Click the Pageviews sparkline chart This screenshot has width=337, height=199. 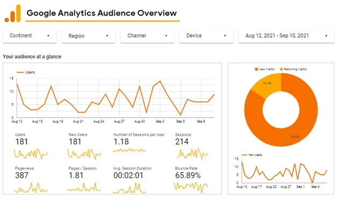(31, 188)
